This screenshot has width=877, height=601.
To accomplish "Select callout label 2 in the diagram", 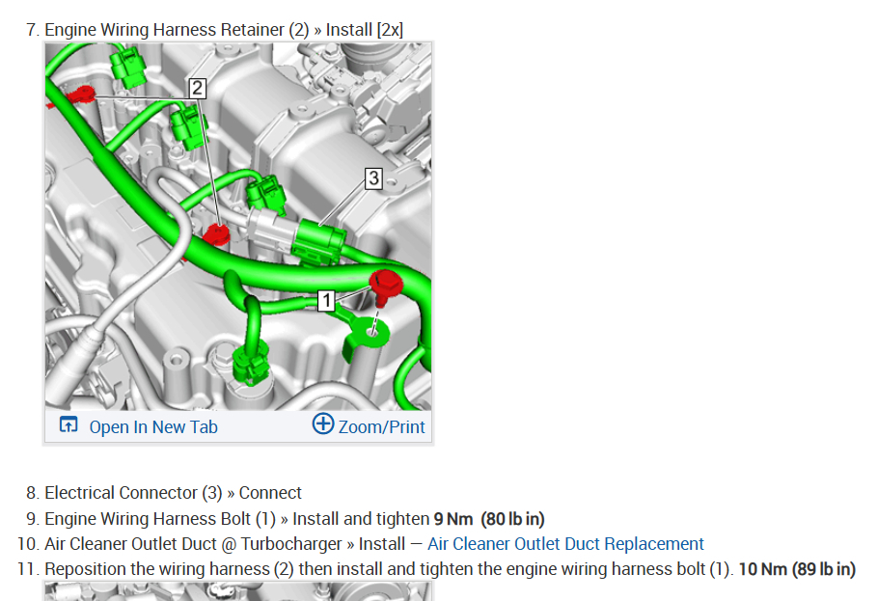I will [197, 88].
